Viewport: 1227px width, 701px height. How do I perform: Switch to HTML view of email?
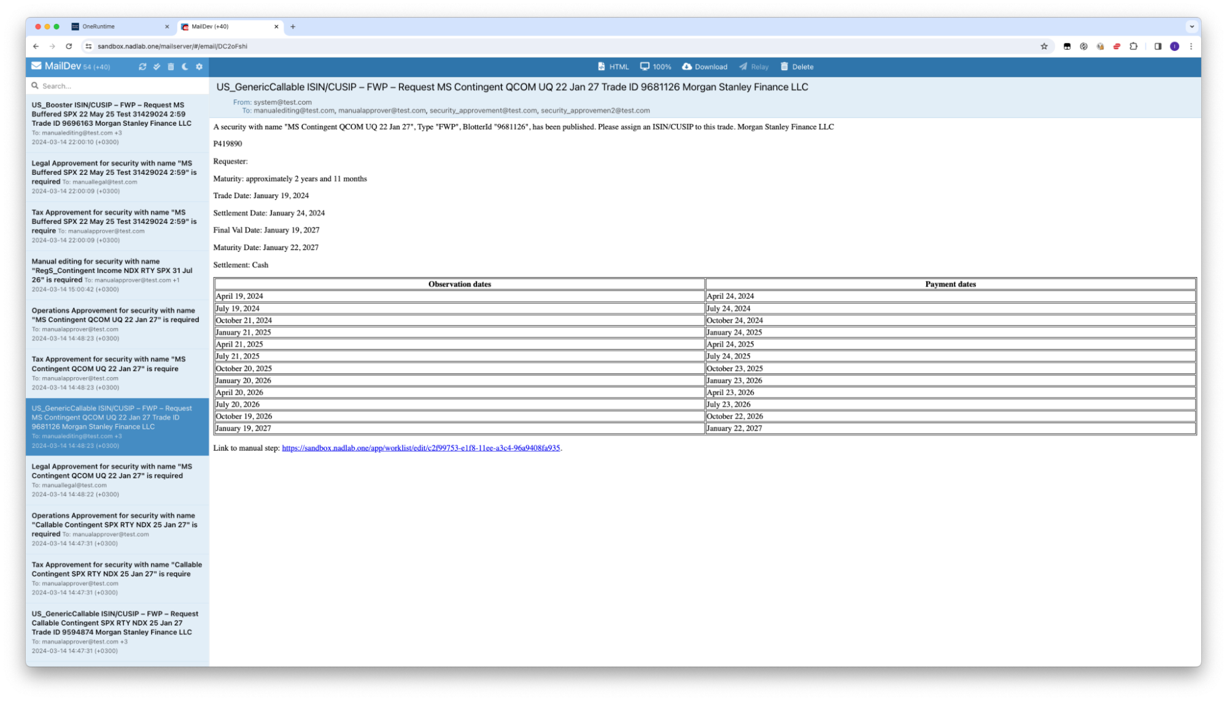pos(613,67)
